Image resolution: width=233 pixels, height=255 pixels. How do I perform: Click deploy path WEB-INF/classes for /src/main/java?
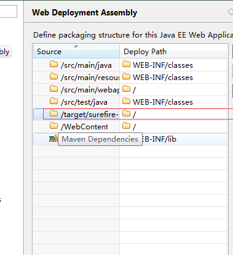tap(163, 65)
